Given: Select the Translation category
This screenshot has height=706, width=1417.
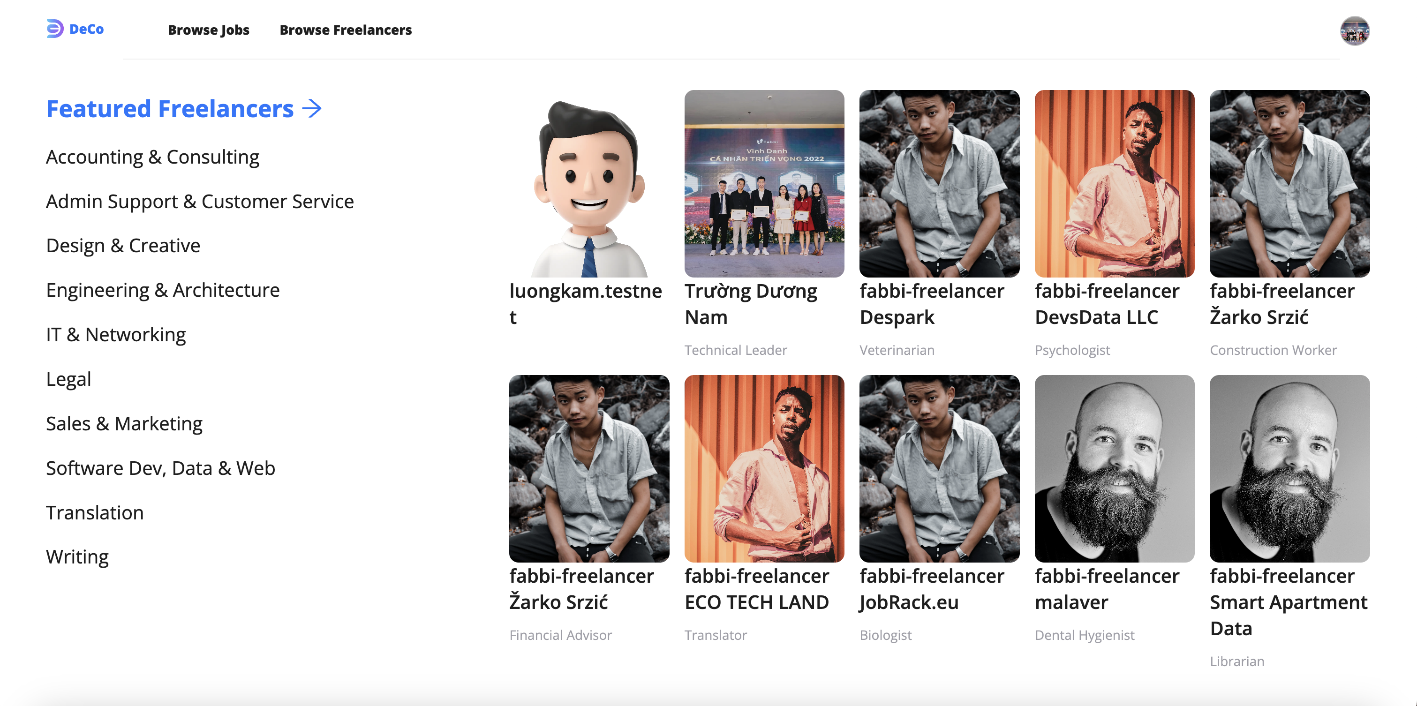Looking at the screenshot, I should tap(95, 512).
